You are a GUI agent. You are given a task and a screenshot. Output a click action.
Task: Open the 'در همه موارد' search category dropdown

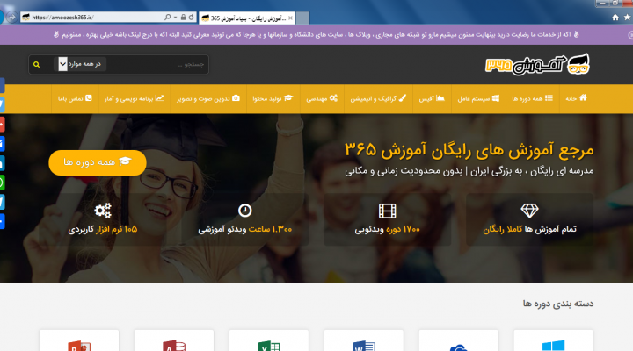[x=80, y=64]
